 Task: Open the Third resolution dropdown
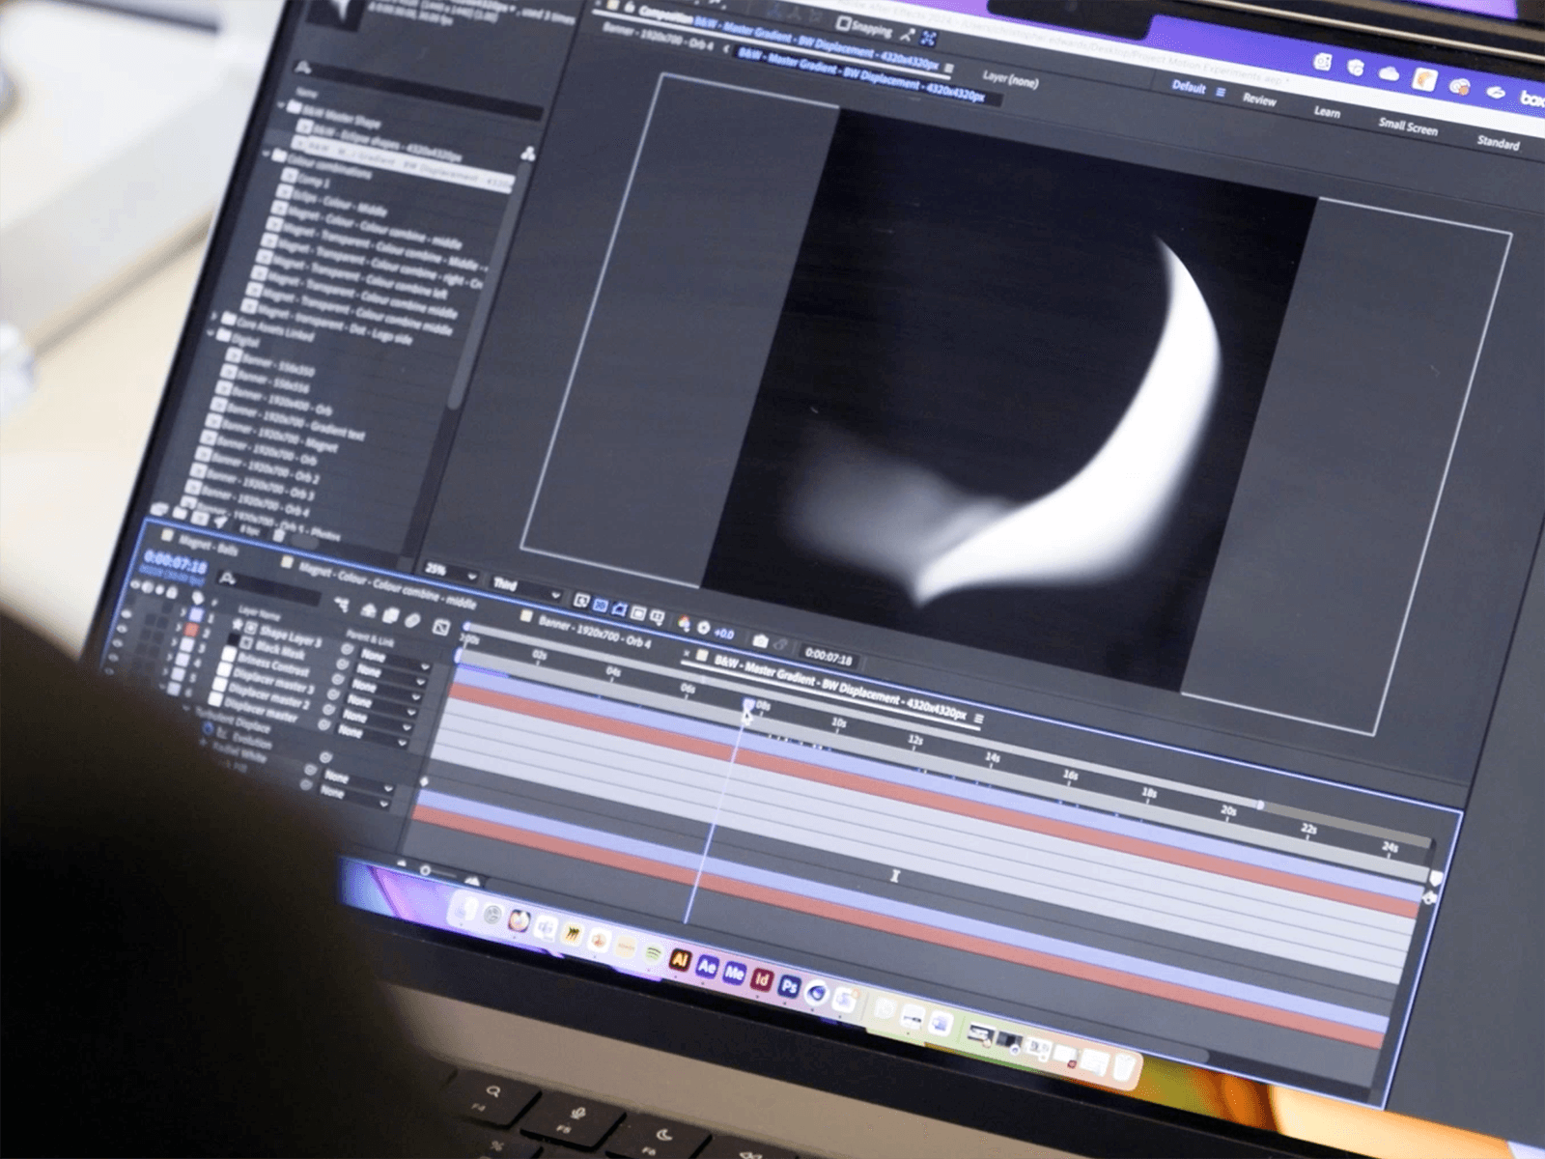click(524, 588)
